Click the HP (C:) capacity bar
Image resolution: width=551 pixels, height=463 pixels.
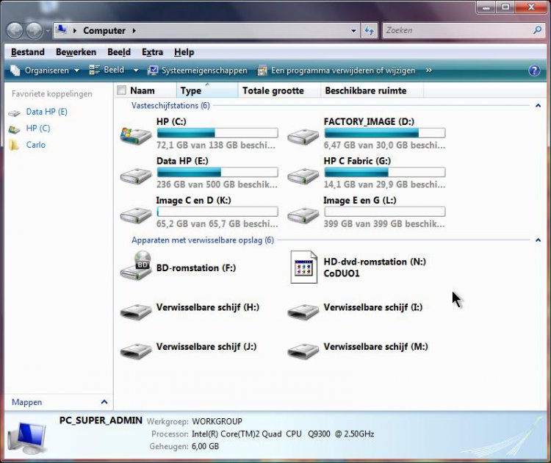pyautogui.click(x=217, y=133)
